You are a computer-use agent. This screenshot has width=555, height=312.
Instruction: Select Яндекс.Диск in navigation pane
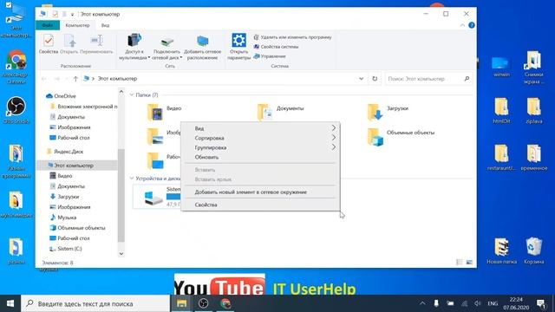65,152
